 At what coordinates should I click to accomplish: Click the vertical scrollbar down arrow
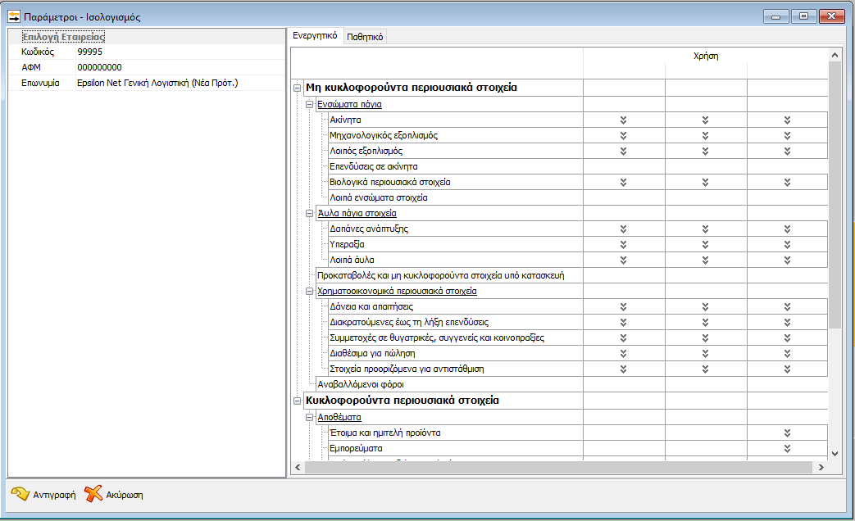(x=835, y=454)
